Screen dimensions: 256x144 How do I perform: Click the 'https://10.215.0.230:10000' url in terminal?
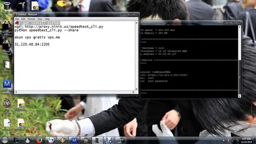[167, 75]
